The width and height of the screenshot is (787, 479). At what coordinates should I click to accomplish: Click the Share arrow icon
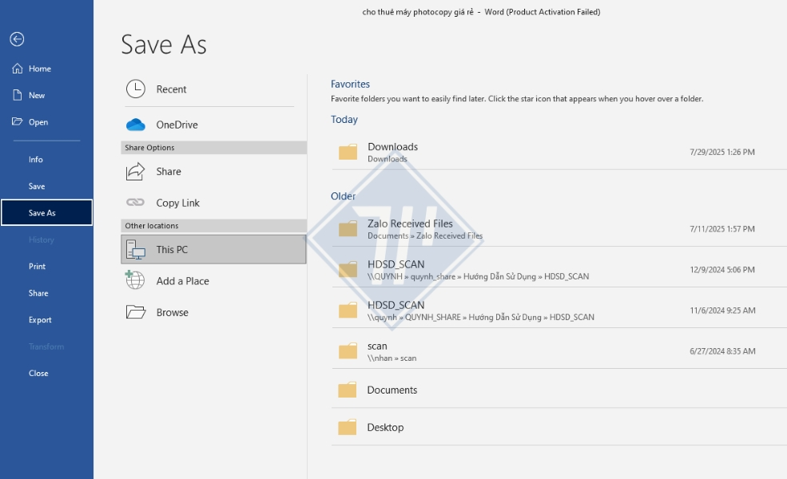coord(136,172)
